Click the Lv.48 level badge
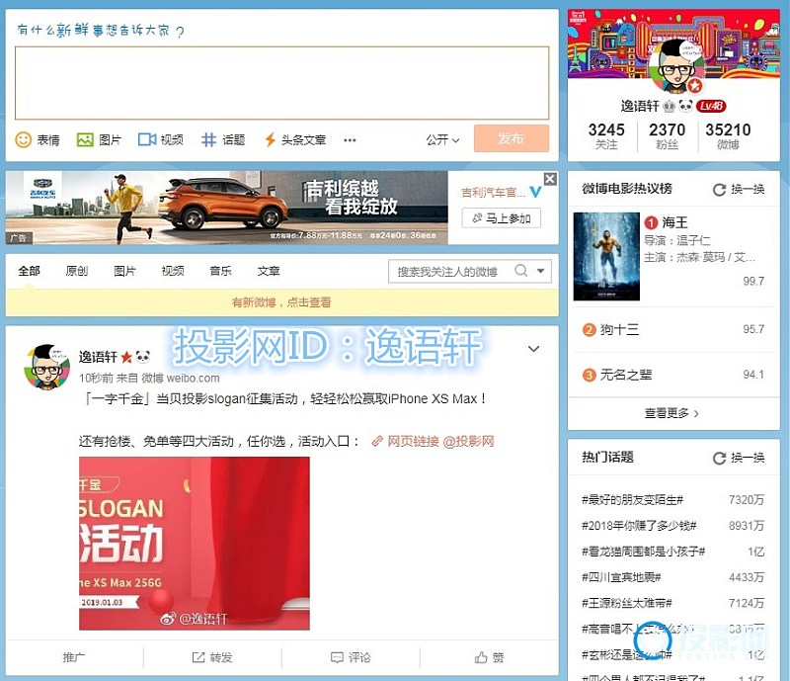Image resolution: width=790 pixels, height=681 pixels. (711, 106)
